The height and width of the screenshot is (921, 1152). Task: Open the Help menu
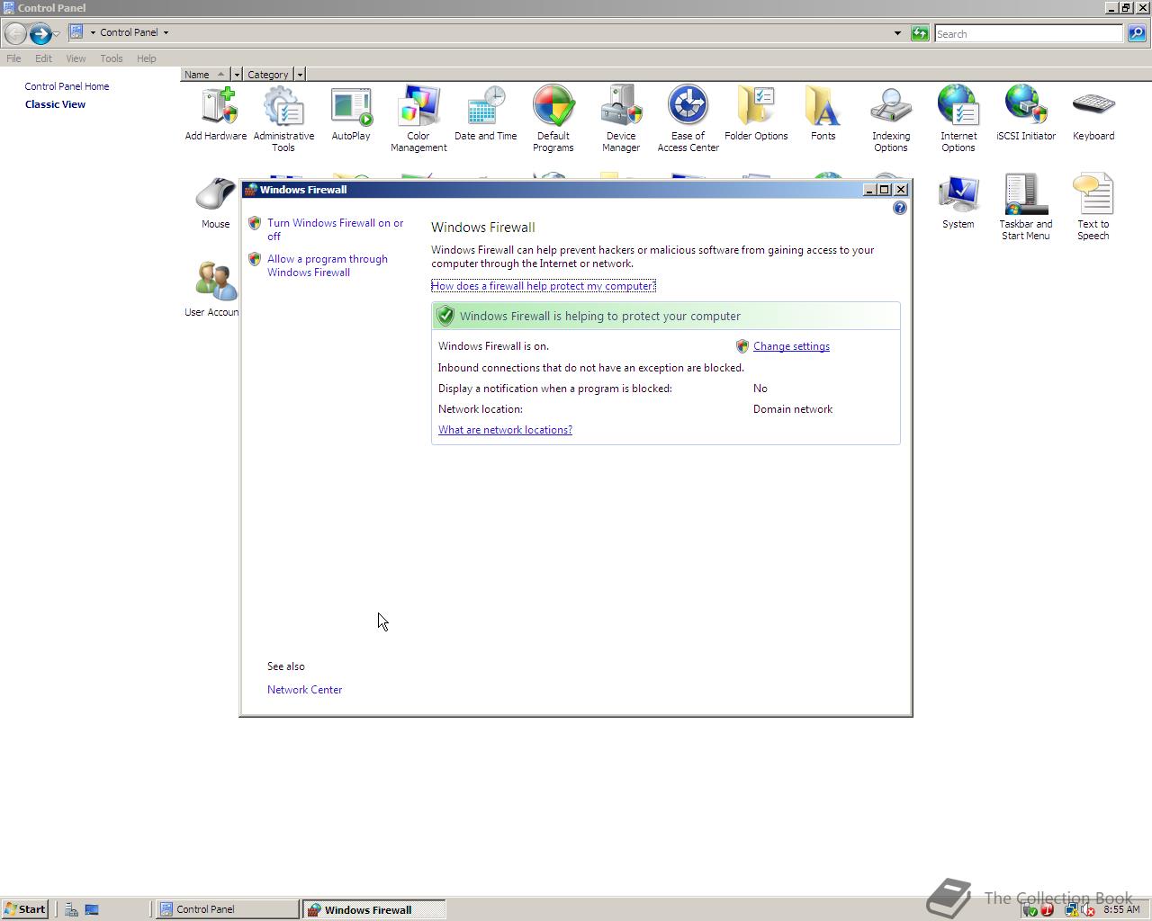146,58
